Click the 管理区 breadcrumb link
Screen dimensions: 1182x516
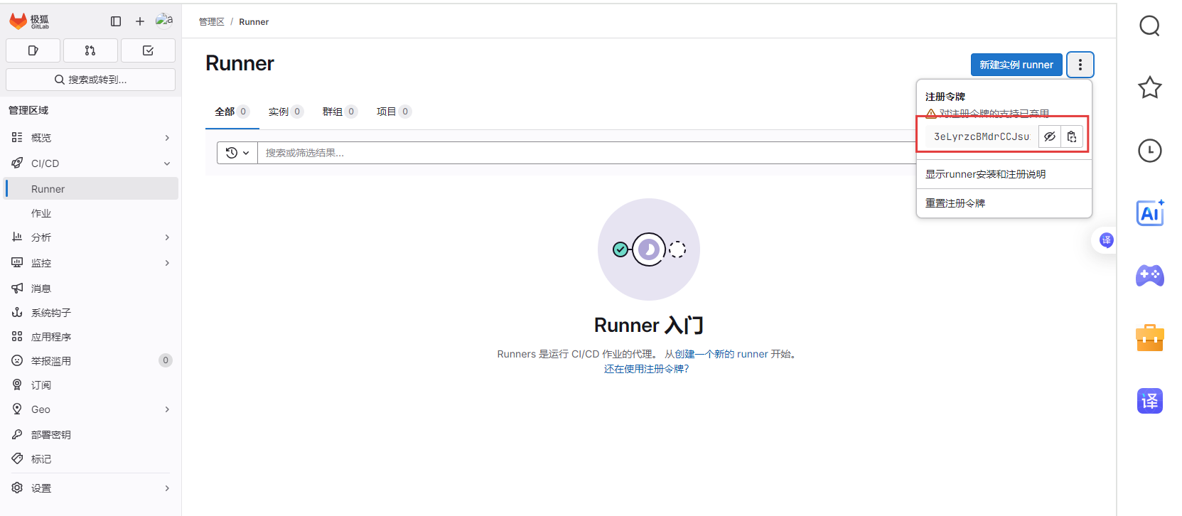pos(211,22)
